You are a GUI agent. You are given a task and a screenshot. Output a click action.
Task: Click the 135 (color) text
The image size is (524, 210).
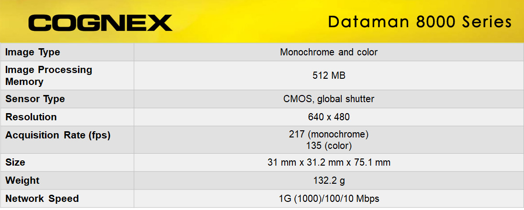[329, 146]
